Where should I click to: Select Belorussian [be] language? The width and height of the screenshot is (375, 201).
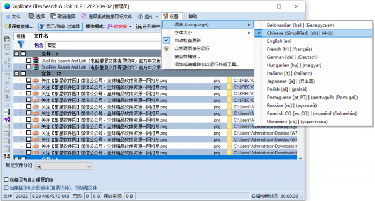(313, 25)
